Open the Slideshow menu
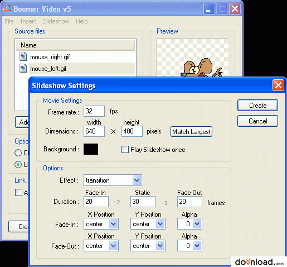 [56, 21]
